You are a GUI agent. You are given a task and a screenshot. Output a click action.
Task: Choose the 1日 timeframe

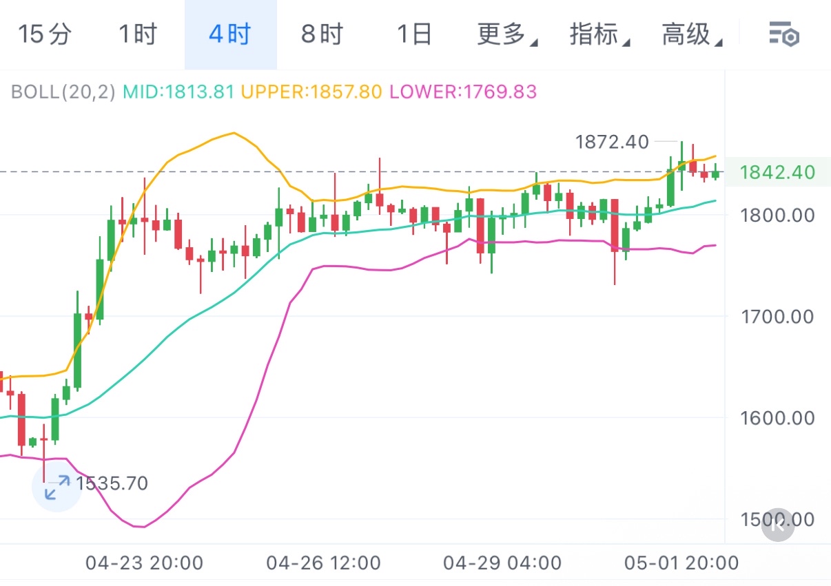[x=414, y=34]
